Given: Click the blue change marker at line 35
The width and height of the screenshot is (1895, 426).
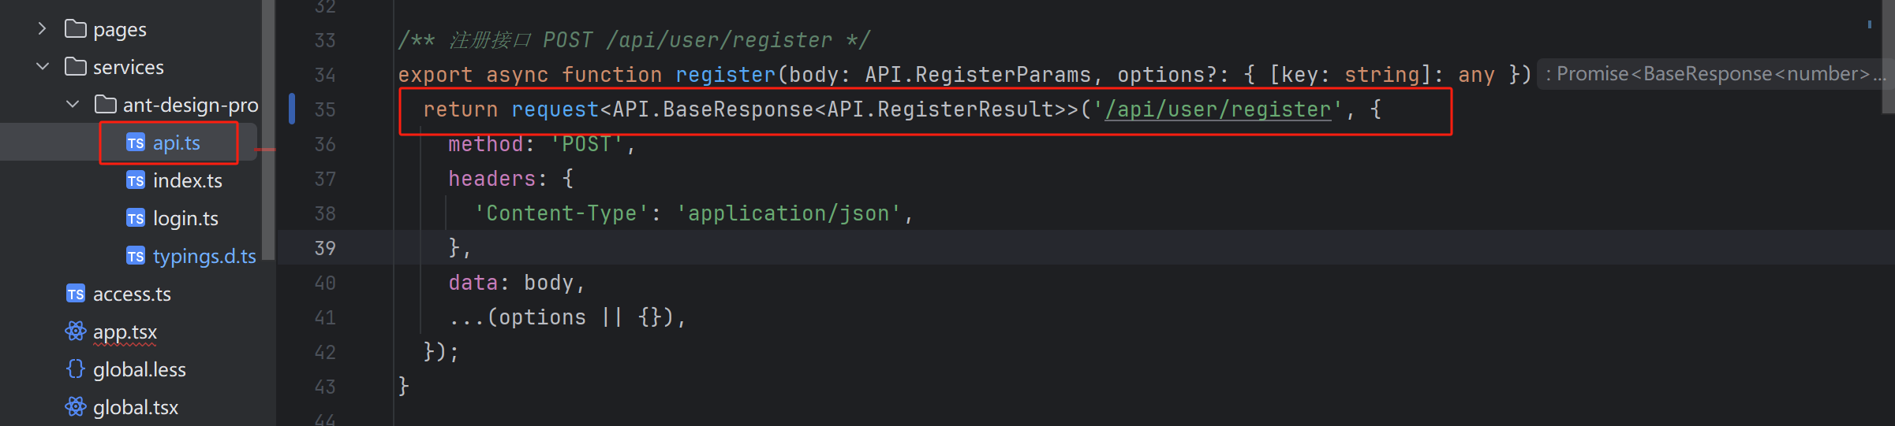Looking at the screenshot, I should click(292, 109).
